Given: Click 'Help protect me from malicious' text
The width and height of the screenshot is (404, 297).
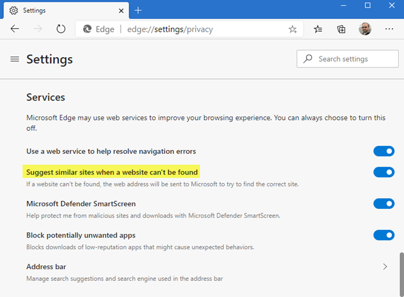Looking at the screenshot, I should click(x=153, y=216).
